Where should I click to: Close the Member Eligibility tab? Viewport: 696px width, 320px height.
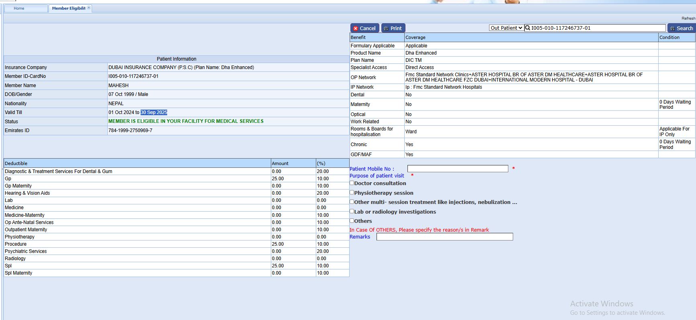click(89, 8)
